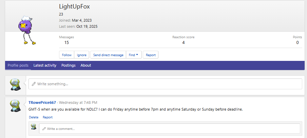Type in the Write a comment field
The width and height of the screenshot is (307, 138).
coord(170,129)
